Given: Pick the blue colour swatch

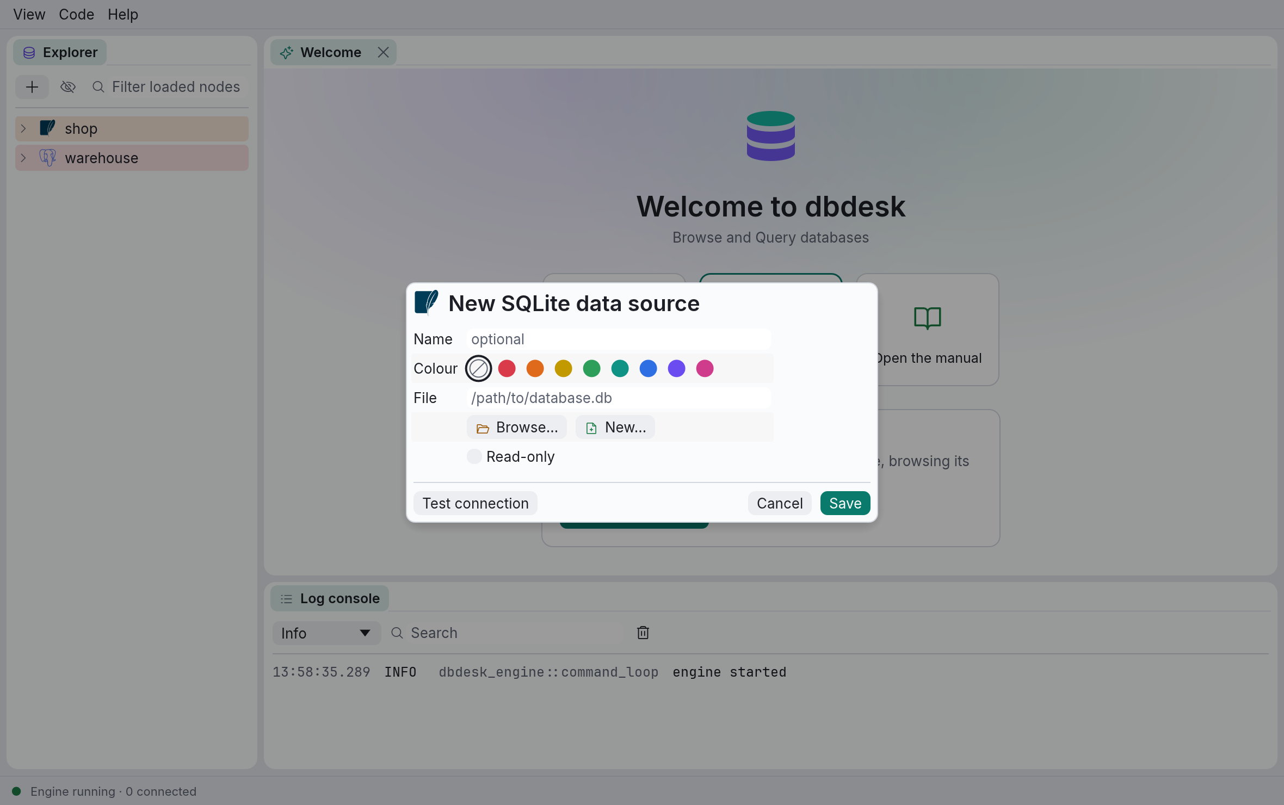Looking at the screenshot, I should 648,369.
